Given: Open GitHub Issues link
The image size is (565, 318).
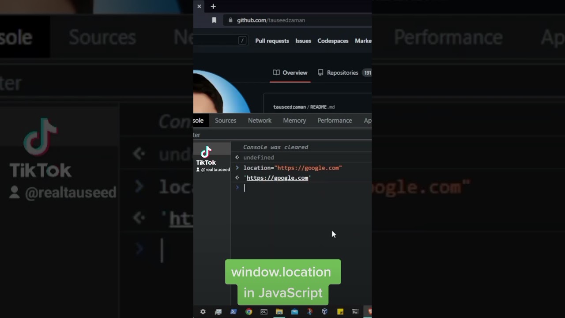Looking at the screenshot, I should (303, 41).
